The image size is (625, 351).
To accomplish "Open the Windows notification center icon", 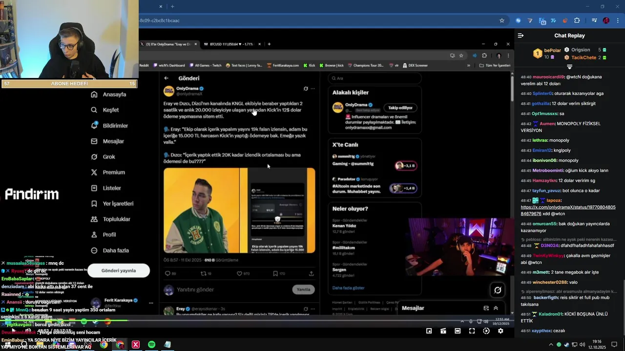I will (x=615, y=345).
